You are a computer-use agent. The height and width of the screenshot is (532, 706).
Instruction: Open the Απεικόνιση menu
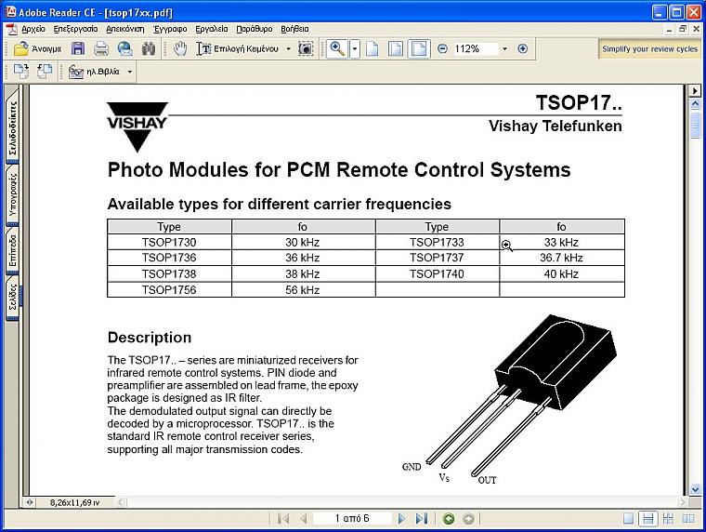pyautogui.click(x=125, y=29)
